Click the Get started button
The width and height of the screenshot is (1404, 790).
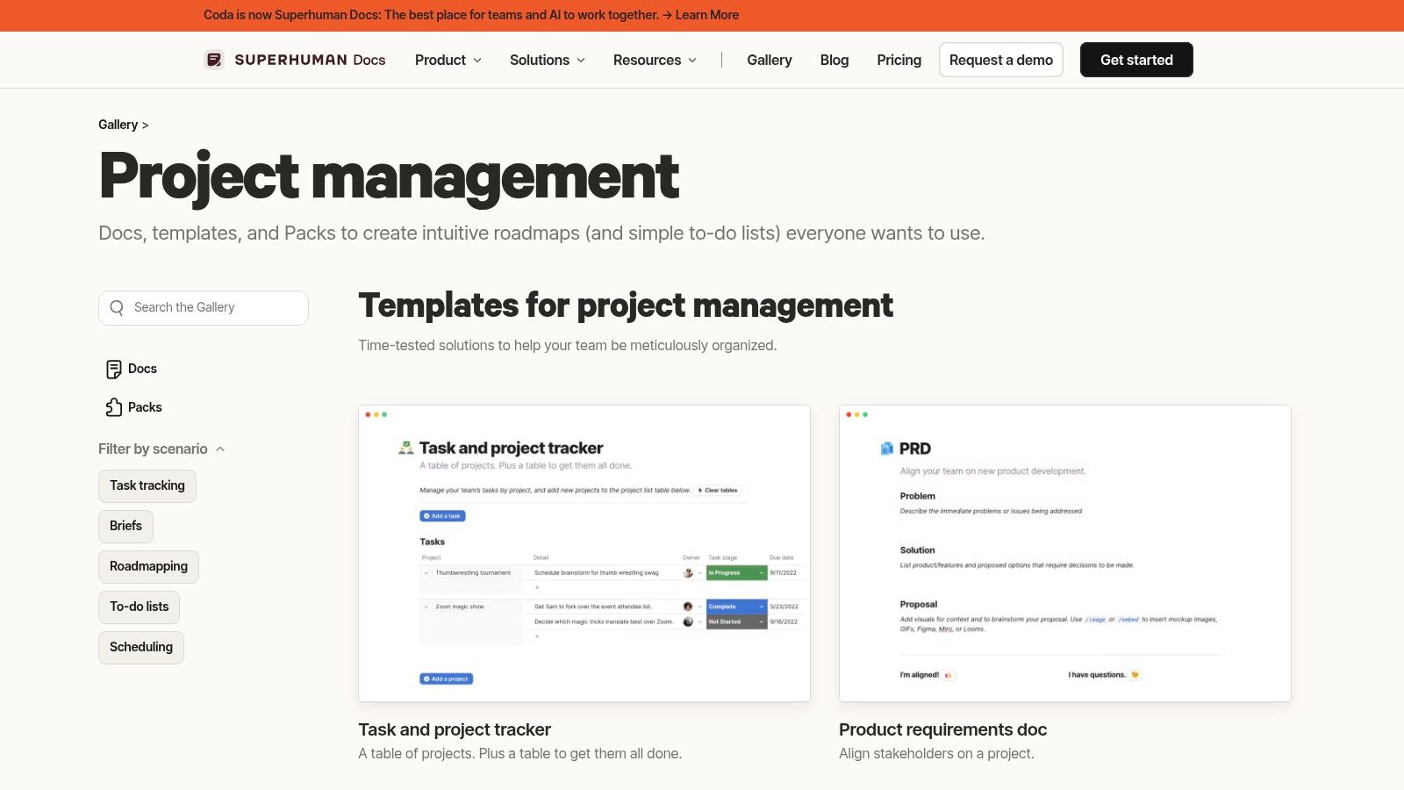click(x=1136, y=60)
